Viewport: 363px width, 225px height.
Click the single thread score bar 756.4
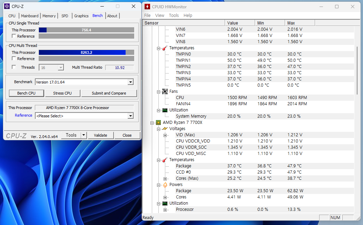[86, 30]
